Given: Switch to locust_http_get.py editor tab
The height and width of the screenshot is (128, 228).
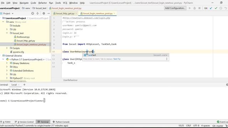Looking at the screenshot, I should pos(65,14).
